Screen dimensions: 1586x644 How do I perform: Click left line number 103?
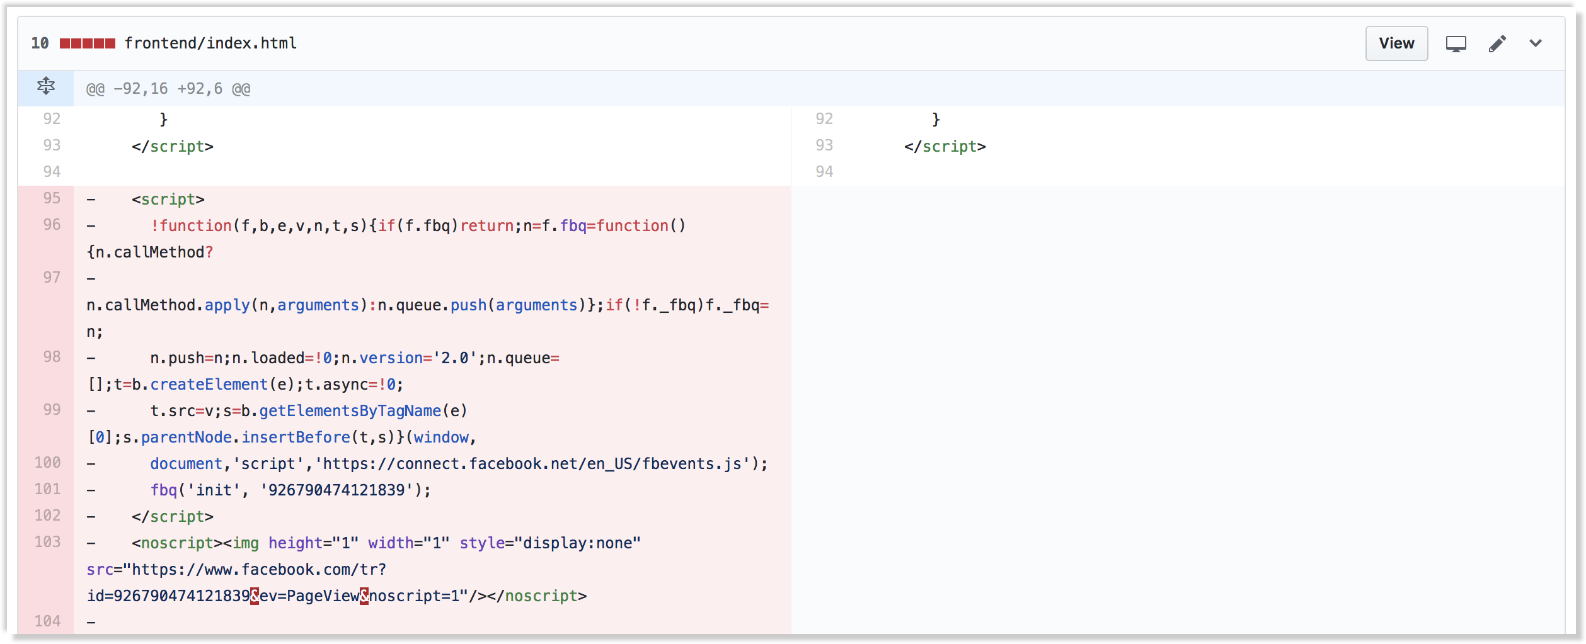click(47, 542)
